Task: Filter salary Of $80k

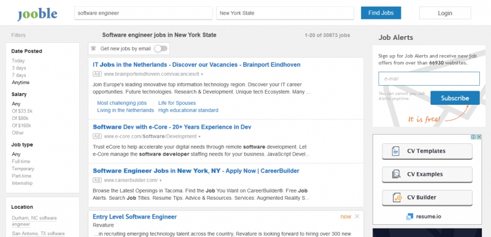Action: click(20, 118)
